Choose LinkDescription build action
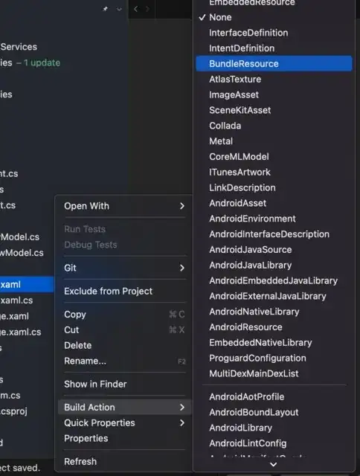 [274, 187]
